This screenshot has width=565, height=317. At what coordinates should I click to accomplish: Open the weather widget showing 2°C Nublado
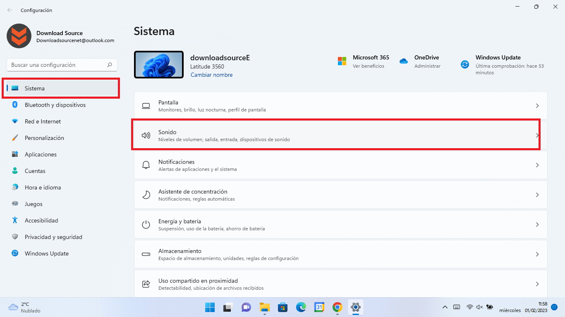(x=24, y=307)
